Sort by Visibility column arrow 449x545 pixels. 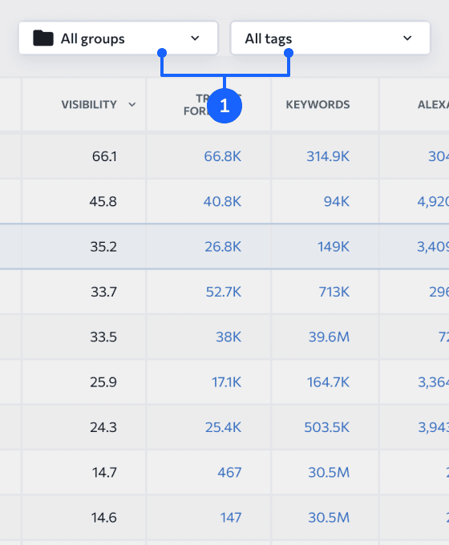pyautogui.click(x=131, y=105)
